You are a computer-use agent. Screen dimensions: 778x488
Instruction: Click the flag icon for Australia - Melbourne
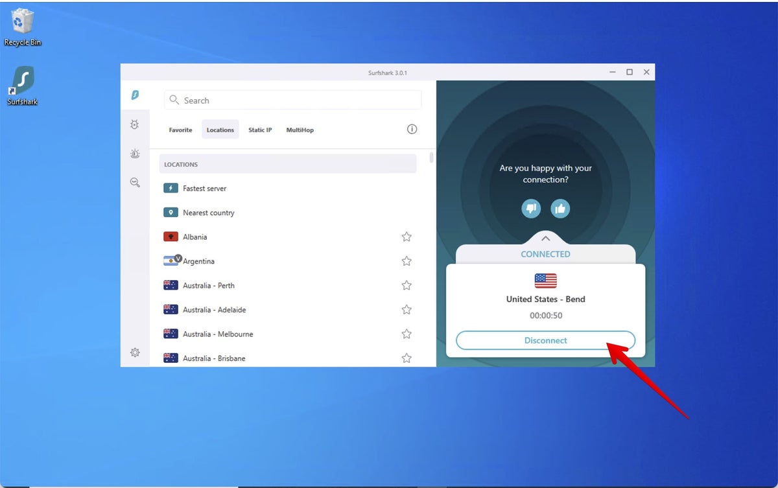171,334
